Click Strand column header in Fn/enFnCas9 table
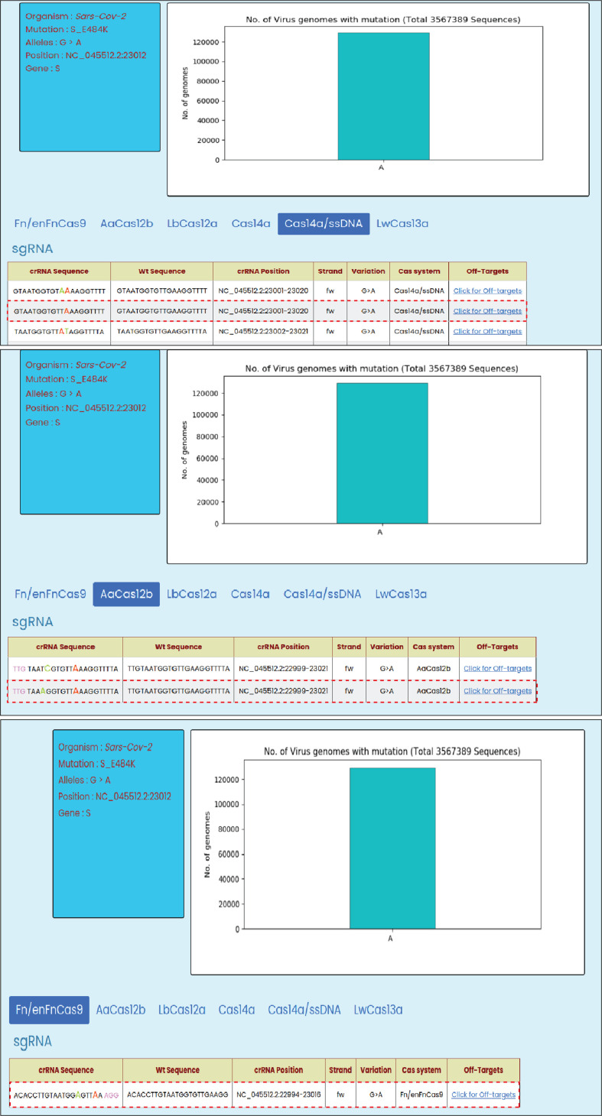Screen dimensions: 602x1116 pos(340,1070)
